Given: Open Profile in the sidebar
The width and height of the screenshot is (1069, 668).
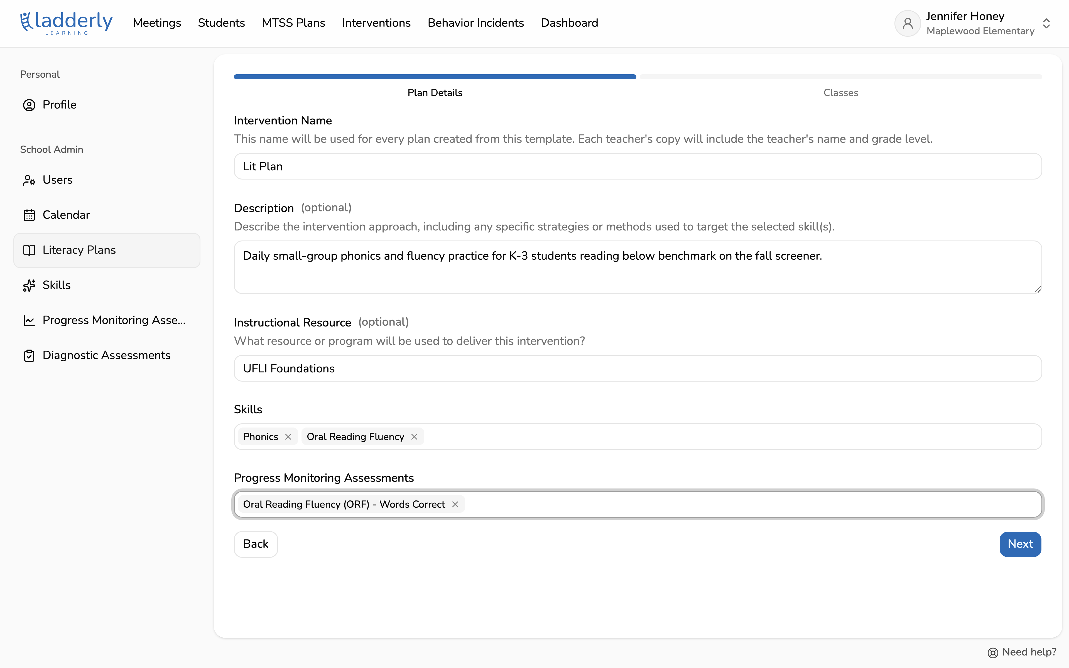Looking at the screenshot, I should (x=106, y=105).
